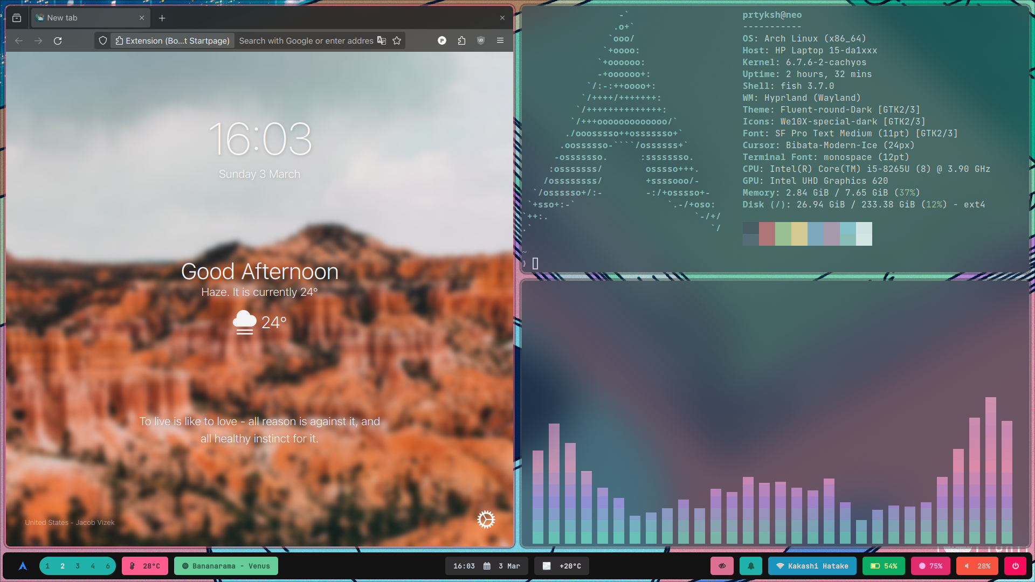This screenshot has width=1035, height=582.
Task: Open the notification bell in the bar
Action: coord(751,566)
